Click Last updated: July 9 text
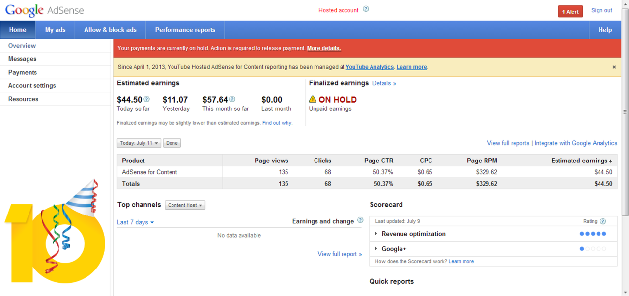The image size is (629, 296). (x=398, y=221)
